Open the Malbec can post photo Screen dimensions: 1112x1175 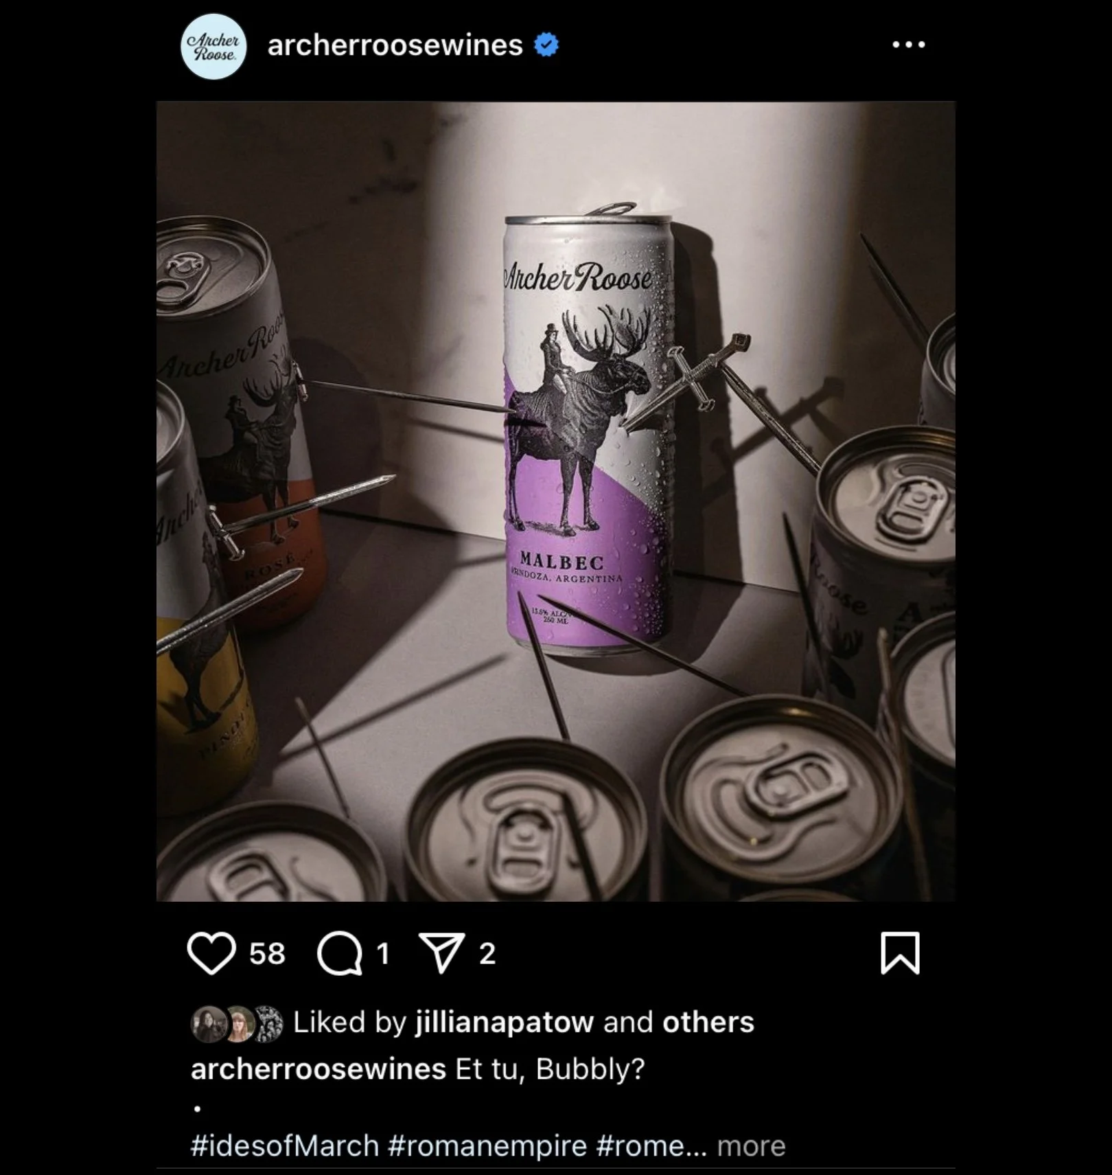click(555, 501)
